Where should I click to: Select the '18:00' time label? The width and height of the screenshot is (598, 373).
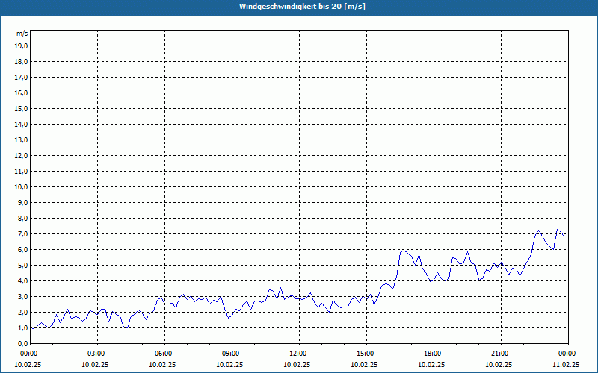(434, 354)
